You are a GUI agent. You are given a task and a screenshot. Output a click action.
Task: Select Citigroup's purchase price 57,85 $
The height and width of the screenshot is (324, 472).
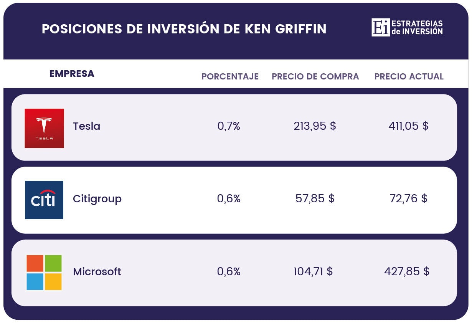315,198
